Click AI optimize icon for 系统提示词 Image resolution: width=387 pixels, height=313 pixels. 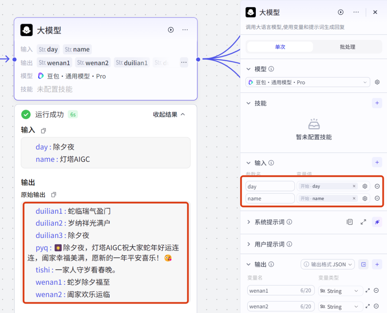point(377,222)
